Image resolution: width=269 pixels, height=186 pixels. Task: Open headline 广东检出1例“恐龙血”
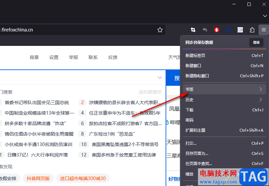[x=112, y=134]
